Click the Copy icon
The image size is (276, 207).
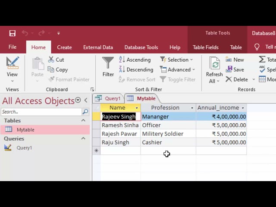(x=51, y=69)
